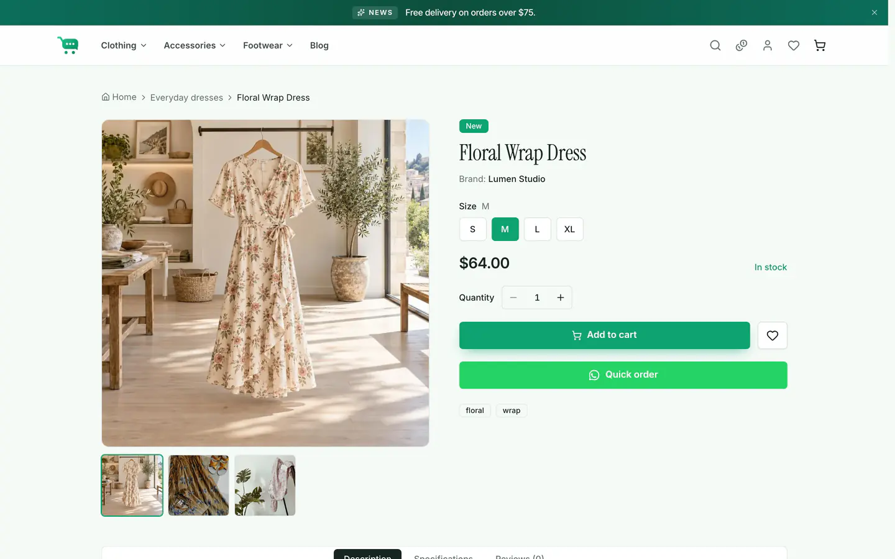Increase quantity with plus button
This screenshot has height=559, width=895.
click(561, 298)
